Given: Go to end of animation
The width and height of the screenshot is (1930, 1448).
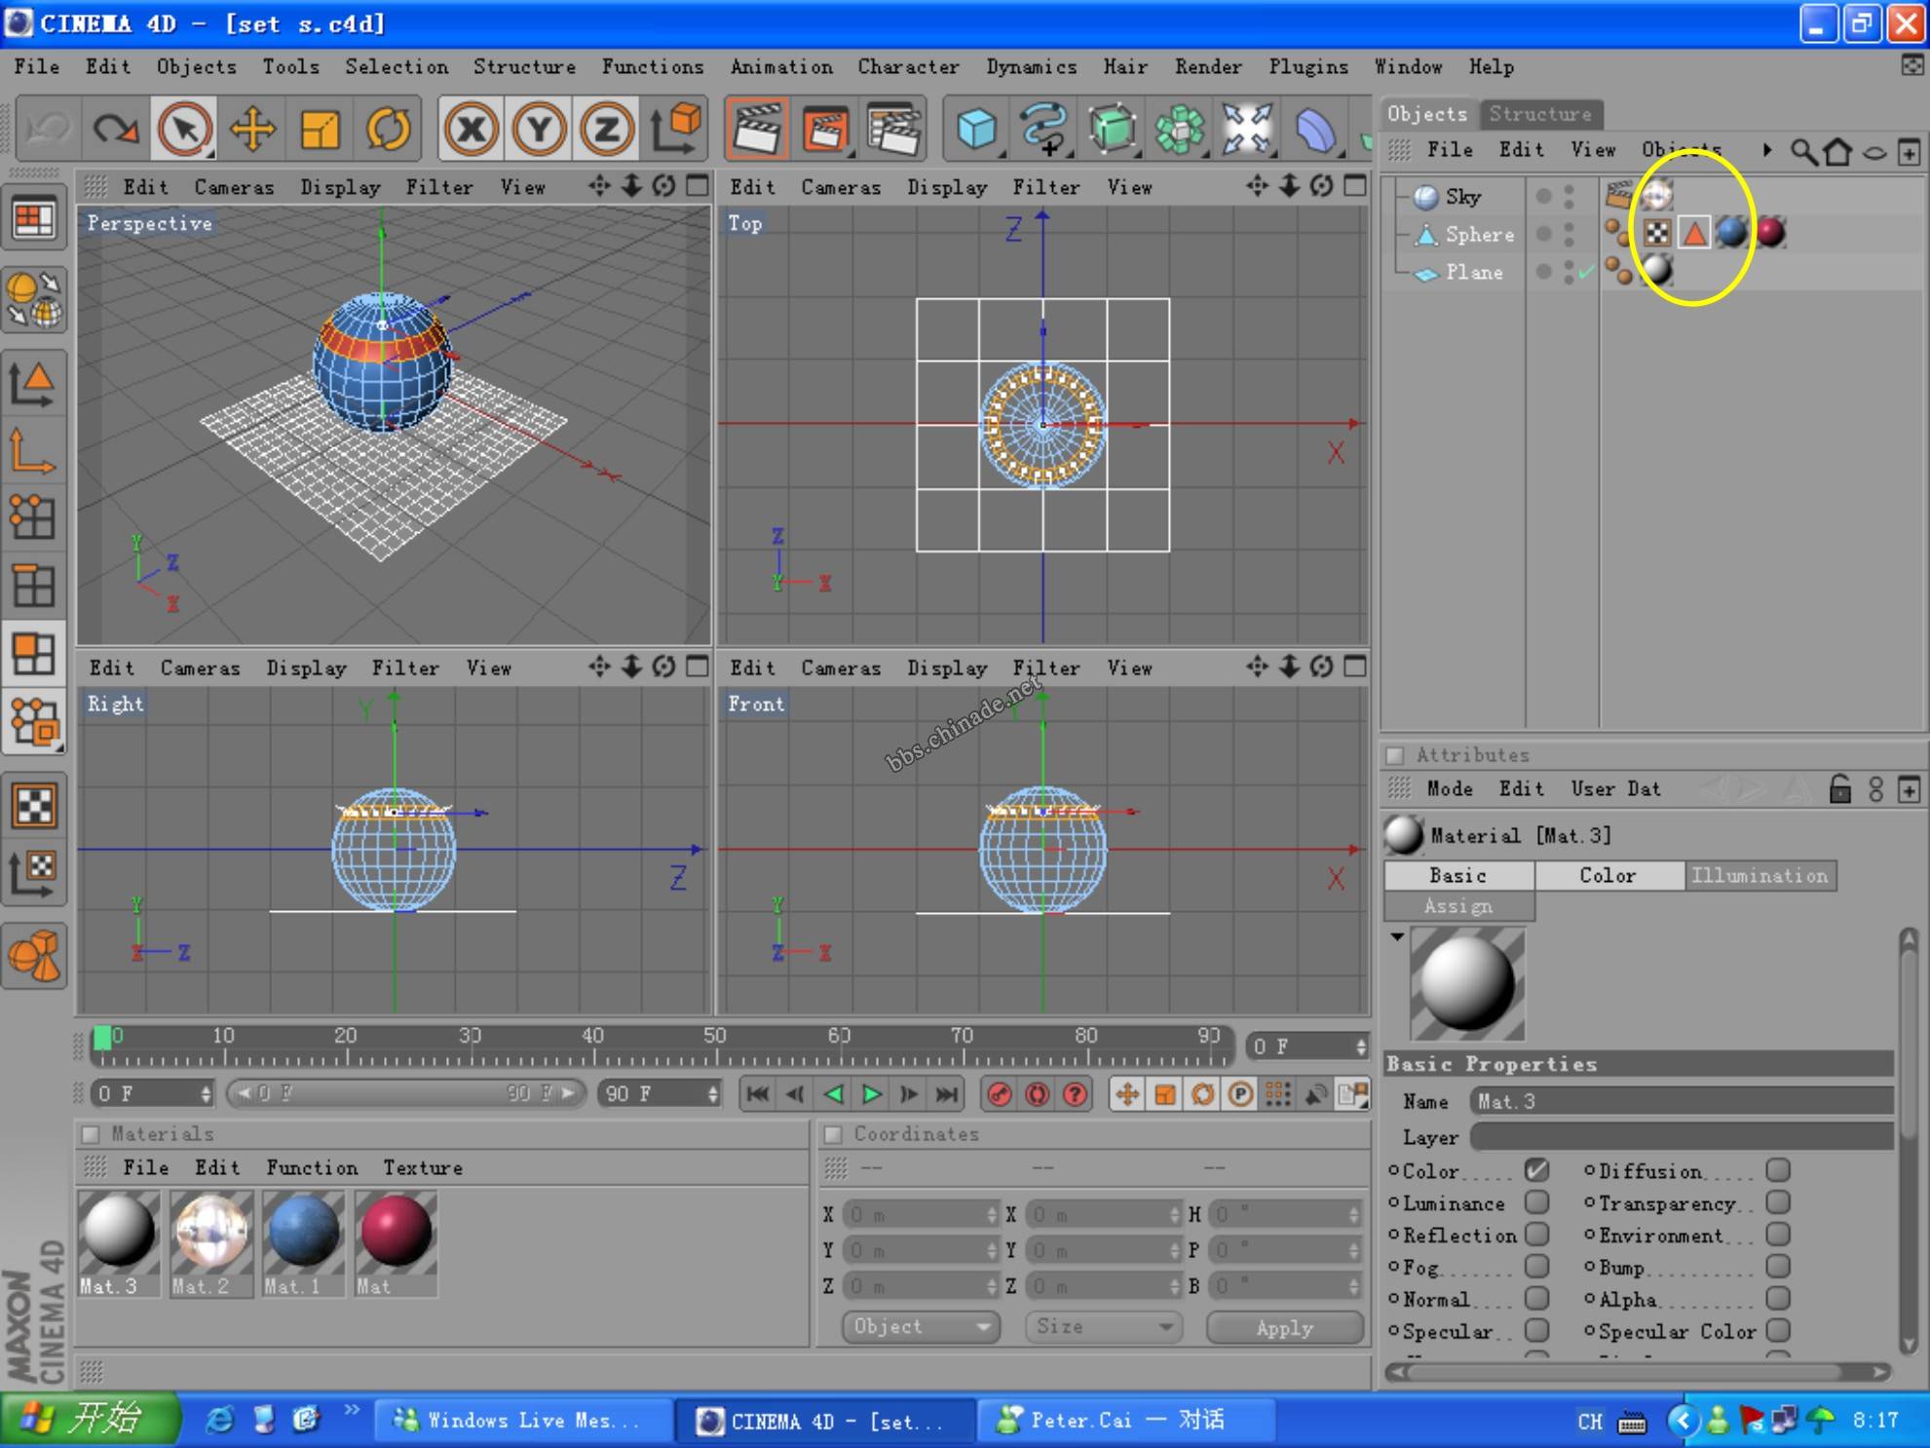Looking at the screenshot, I should [946, 1094].
